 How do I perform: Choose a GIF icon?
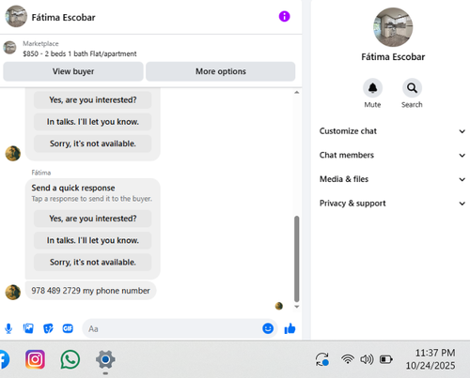pyautogui.click(x=68, y=328)
